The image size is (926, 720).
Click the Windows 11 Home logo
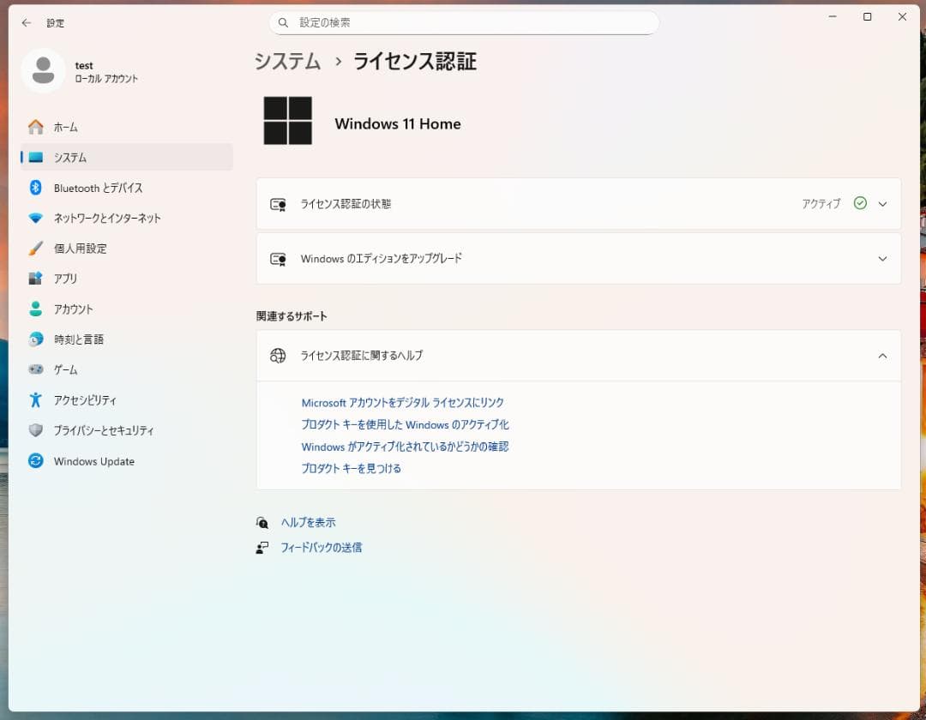(x=288, y=120)
